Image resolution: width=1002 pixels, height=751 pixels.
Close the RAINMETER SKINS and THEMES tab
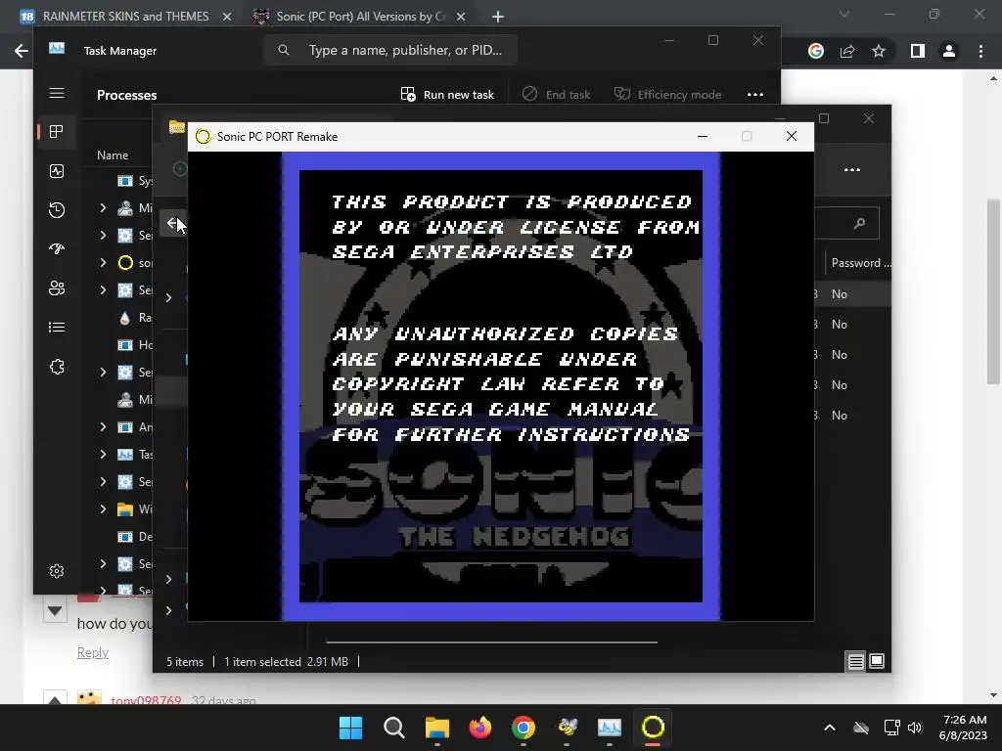pos(227,17)
